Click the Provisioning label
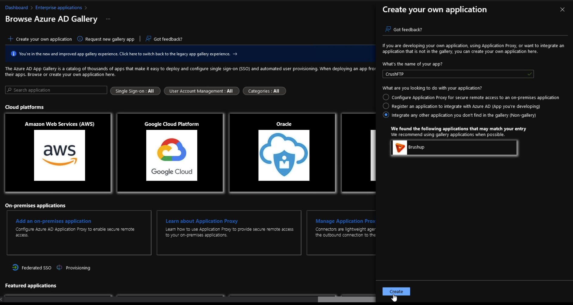The width and height of the screenshot is (573, 305). pos(78,268)
